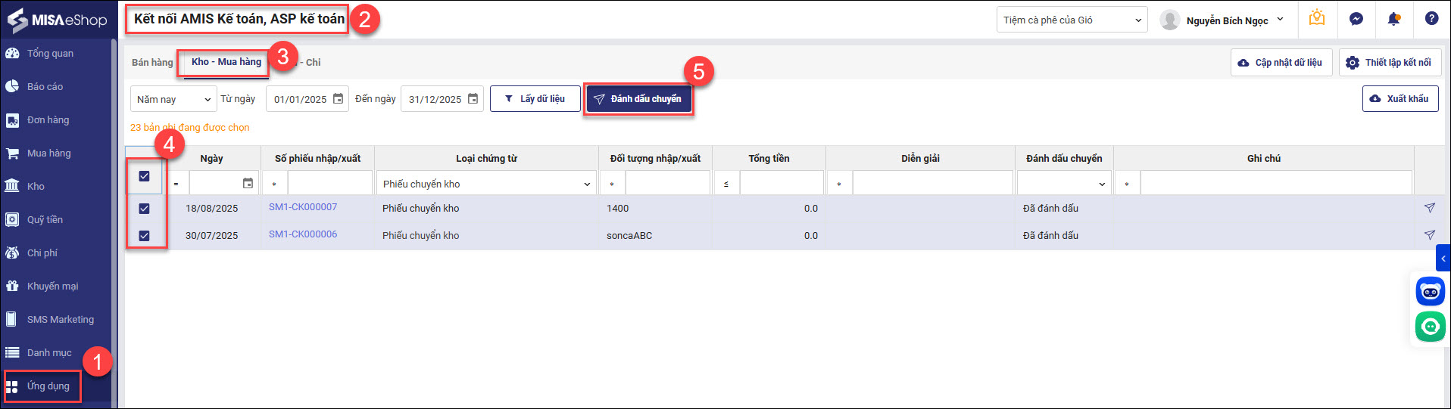The height and width of the screenshot is (409, 1451).
Task: Toggle the select-all header checkbox
Action: click(x=144, y=177)
